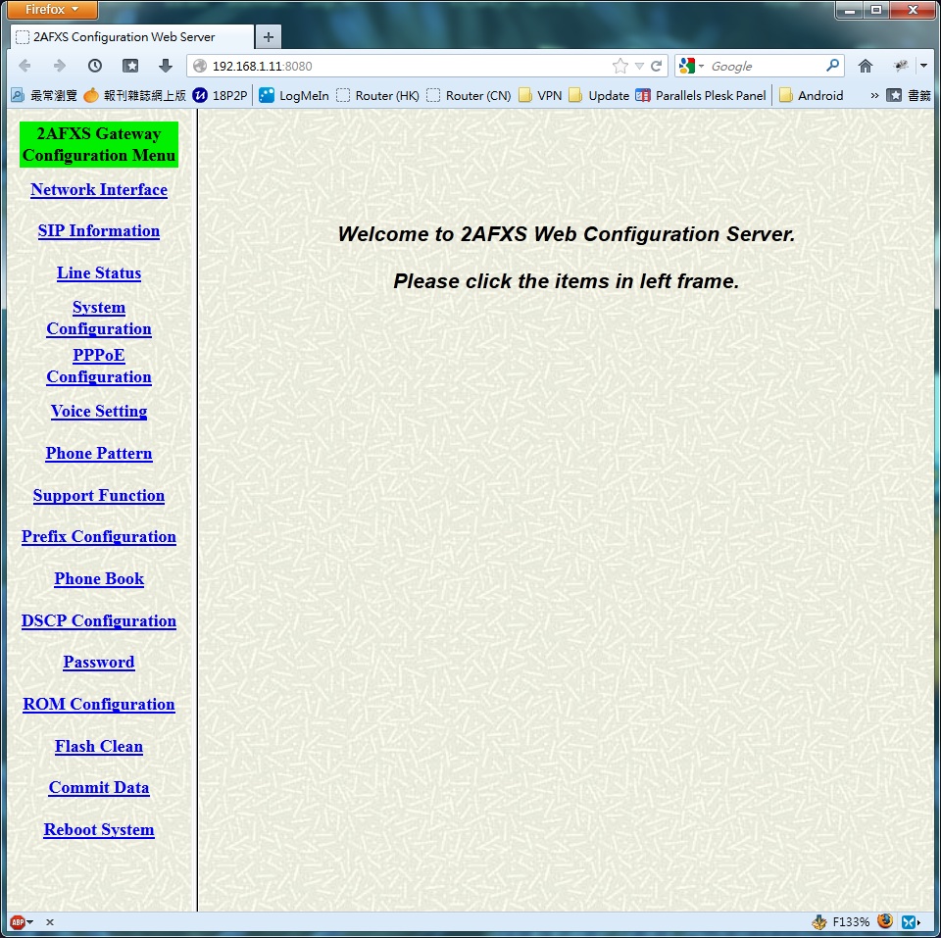Viewport: 941px width, 938px height.
Task: Click the site identity globe icon
Action: [x=200, y=66]
